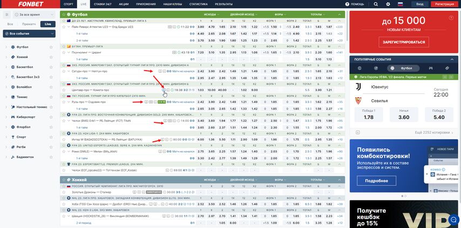Image resolution: width=461 pixels, height=228 pixels.
Task: Favorite Футбол in the sidebar with its star
Action: [51, 47]
